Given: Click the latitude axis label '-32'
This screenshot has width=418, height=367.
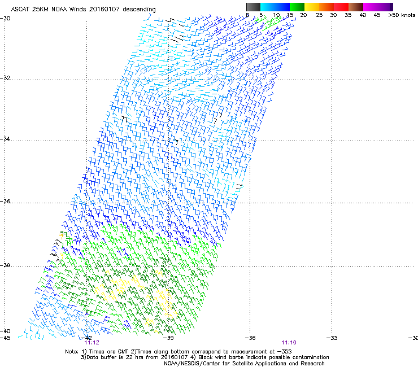Looking at the screenshot, I should (x=5, y=78).
